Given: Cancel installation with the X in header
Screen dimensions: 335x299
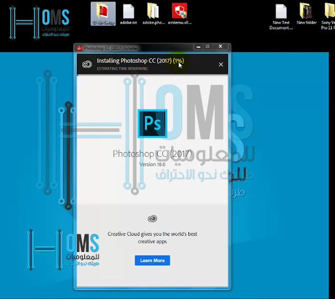Looking at the screenshot, I should point(221,64).
